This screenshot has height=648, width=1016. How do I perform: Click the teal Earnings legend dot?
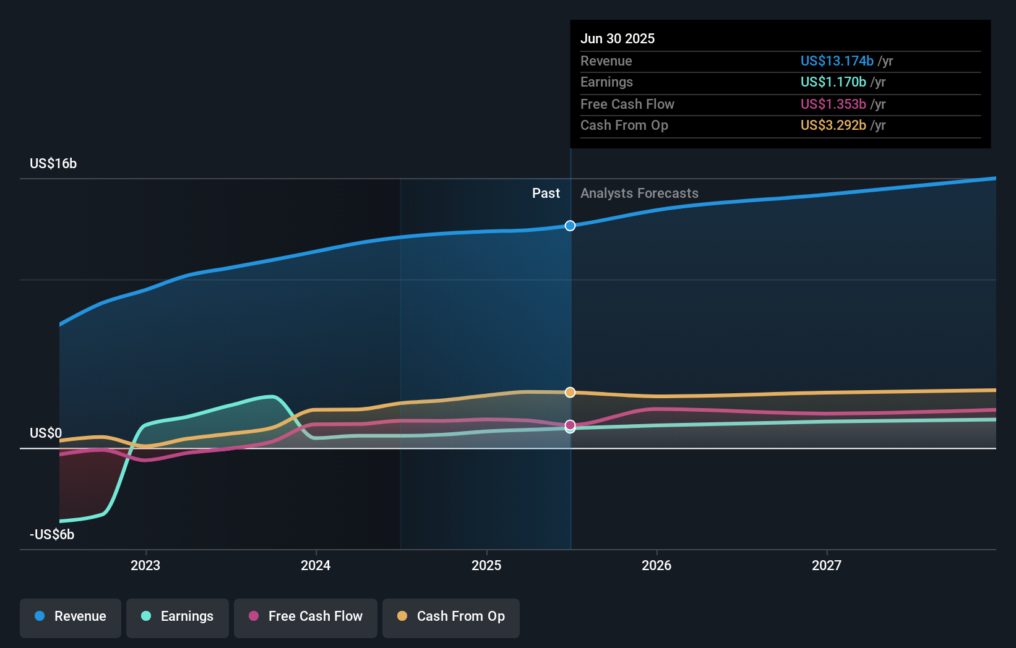pyautogui.click(x=145, y=616)
